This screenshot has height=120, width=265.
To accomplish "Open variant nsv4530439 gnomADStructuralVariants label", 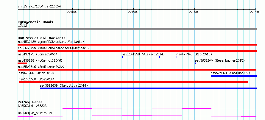I will point(51,42).
